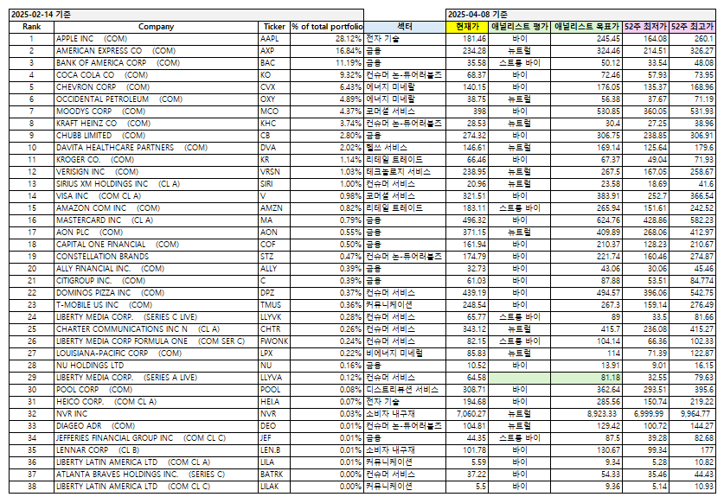
Task: Select the 'MASTERCARD INC' company cell
Action: [x=156, y=220]
